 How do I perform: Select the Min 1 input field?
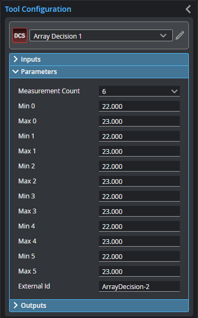coord(139,136)
